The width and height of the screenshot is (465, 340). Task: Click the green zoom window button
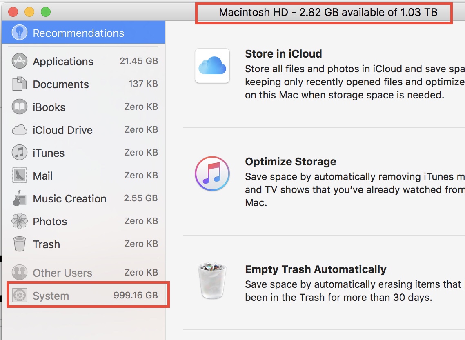point(46,12)
